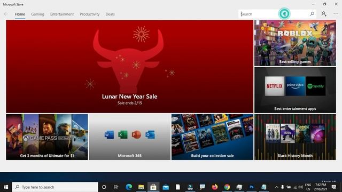Open Photoshop from the taskbar

tap(252, 187)
